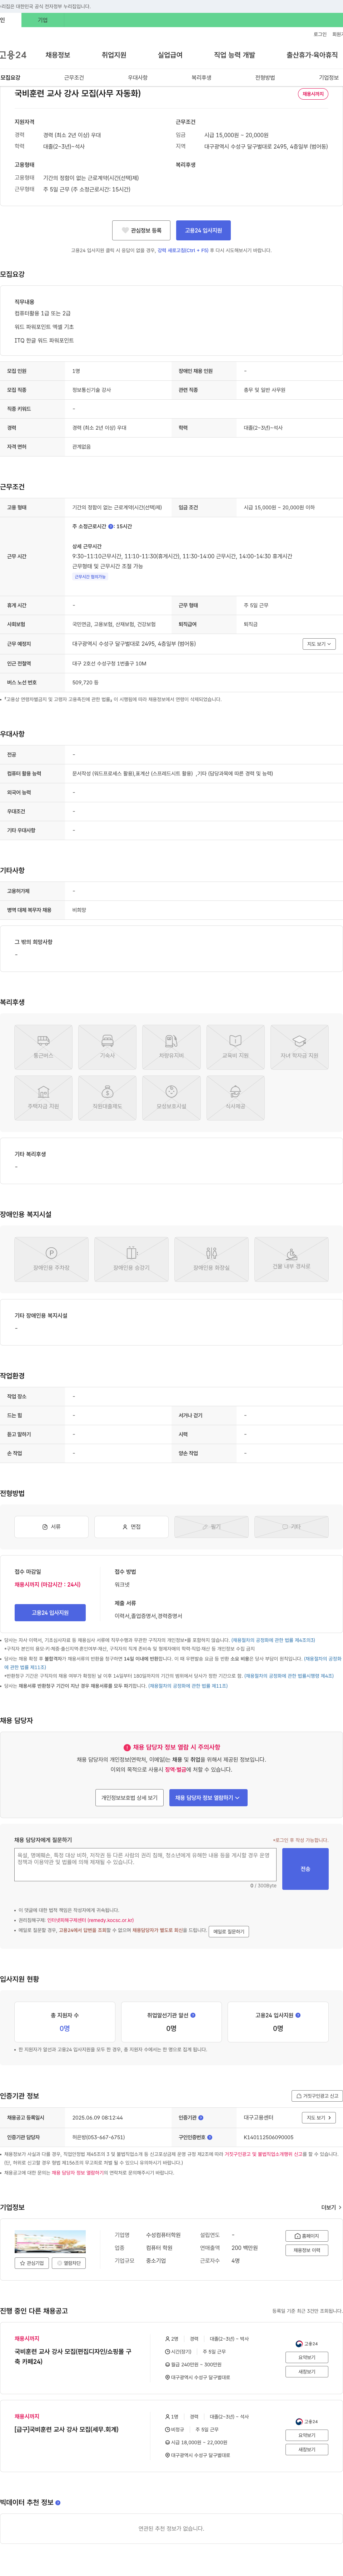The height and width of the screenshot is (2576, 343).
Task: Click 새창보기 for 세무.회계 job listing
Action: (307, 2449)
